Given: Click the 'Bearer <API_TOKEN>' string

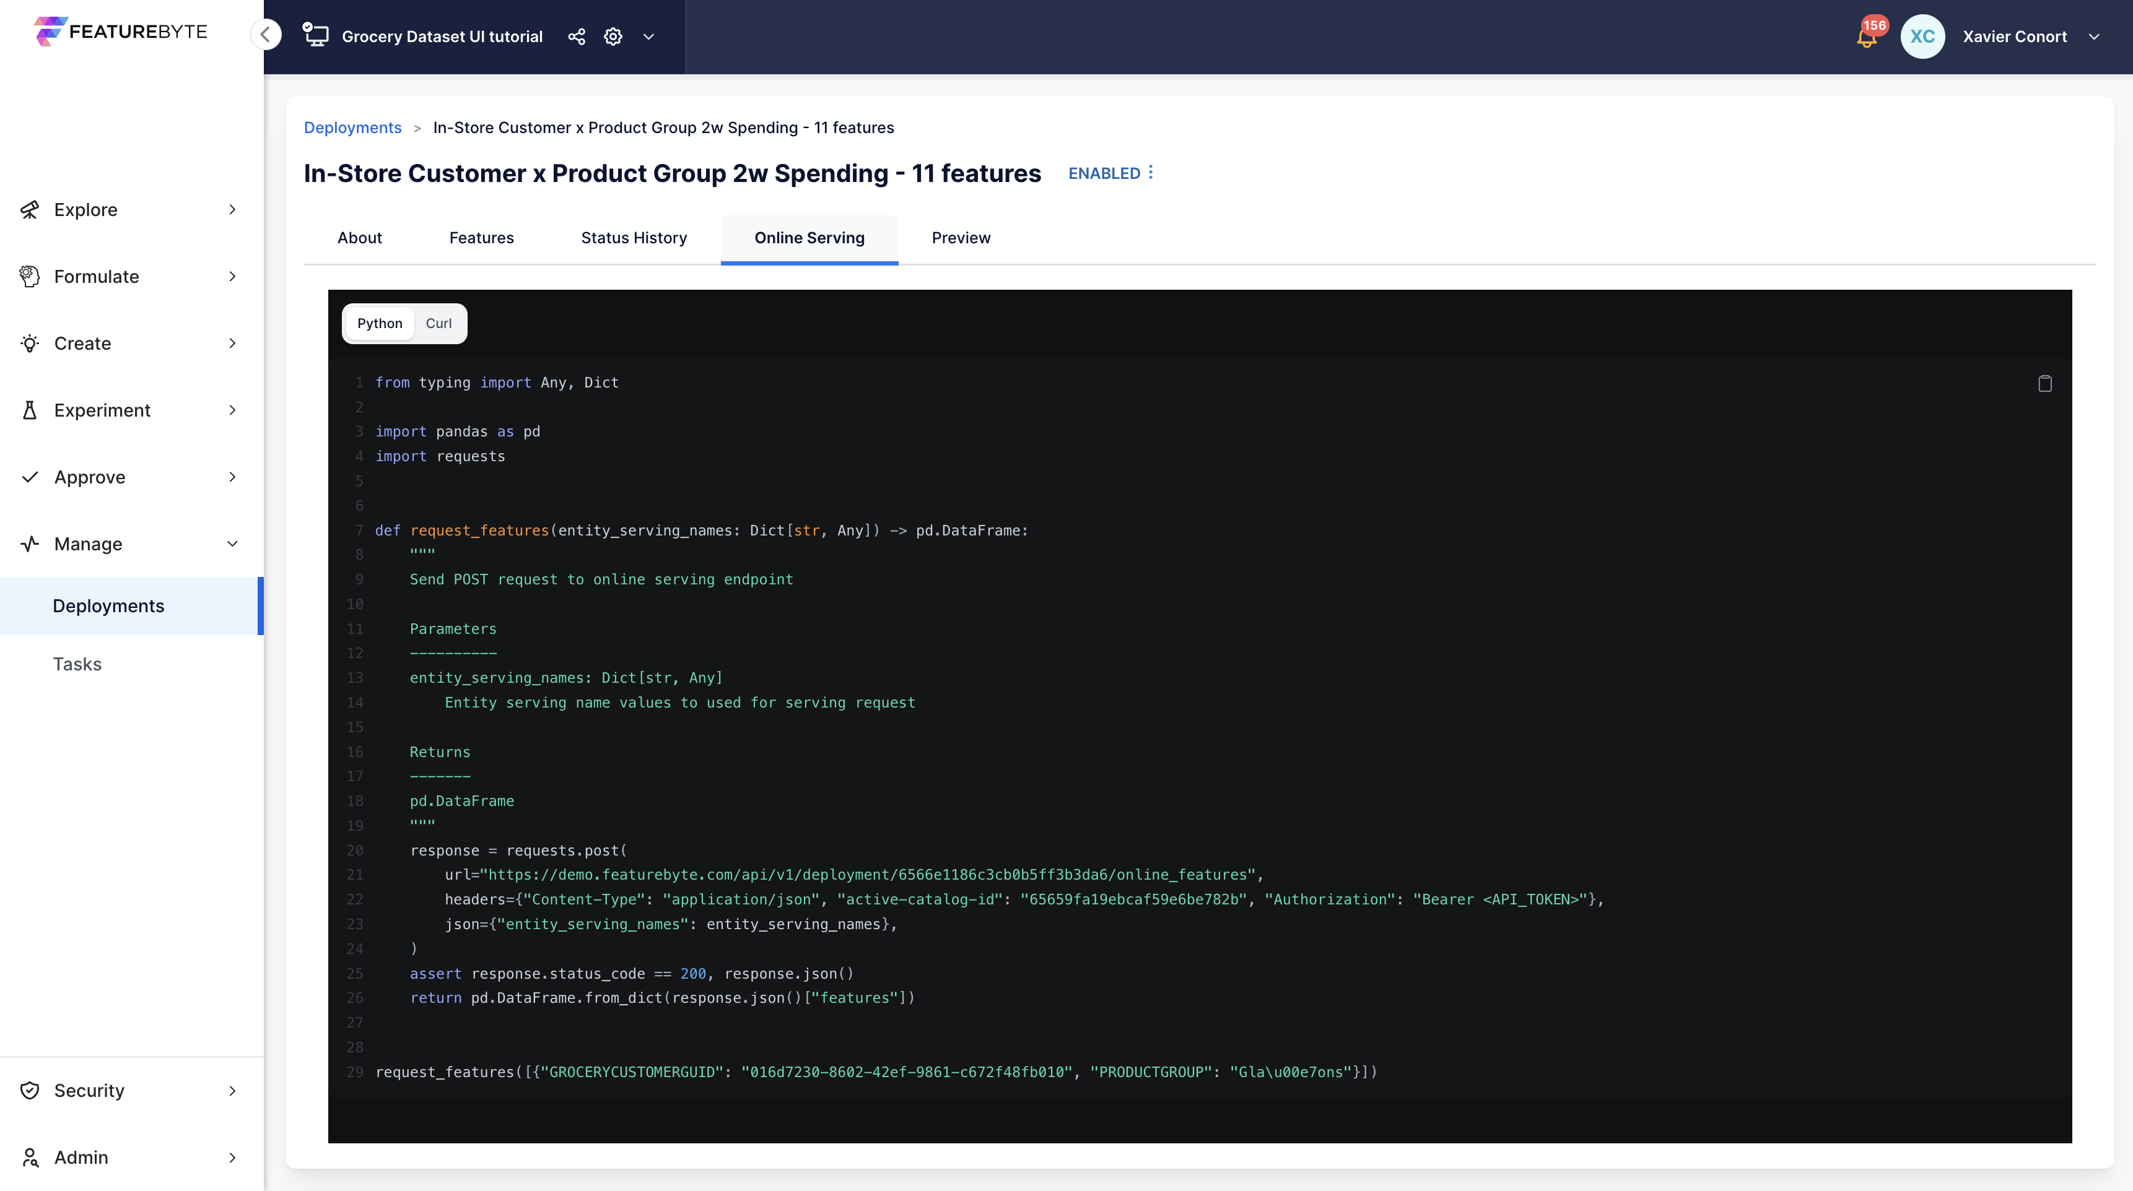Looking at the screenshot, I should (x=1501, y=899).
